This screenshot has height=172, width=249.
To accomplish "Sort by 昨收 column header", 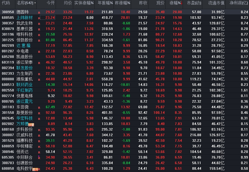I will (x=143, y=3).
